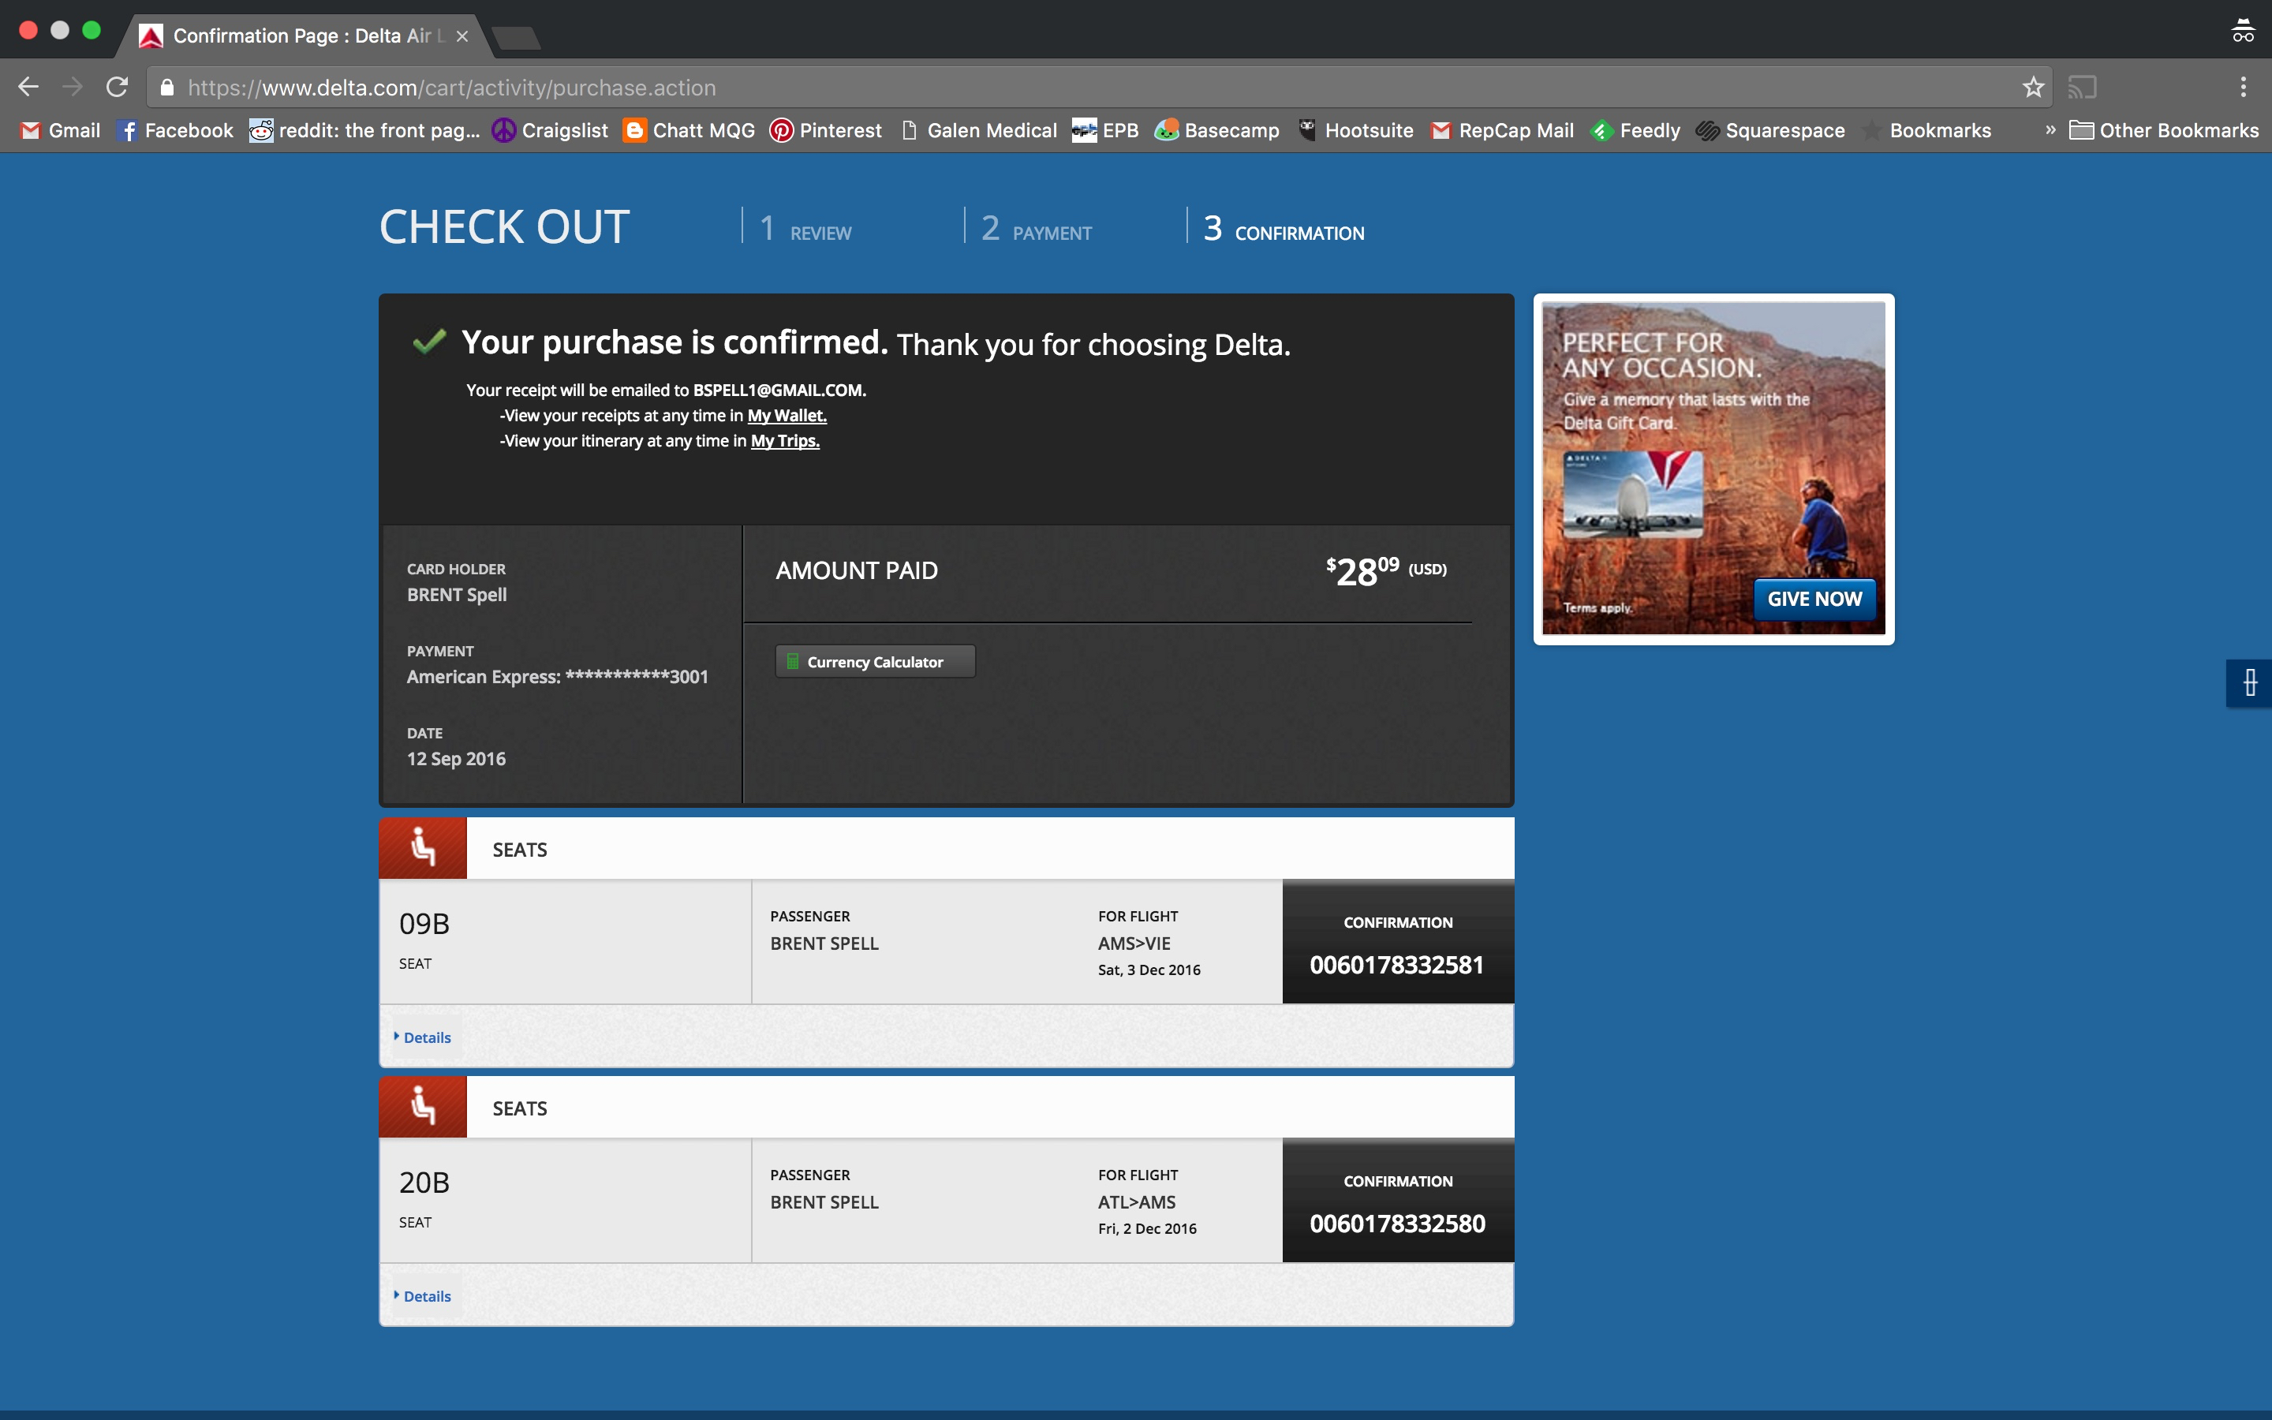Bookmark page with star icon

(2033, 88)
